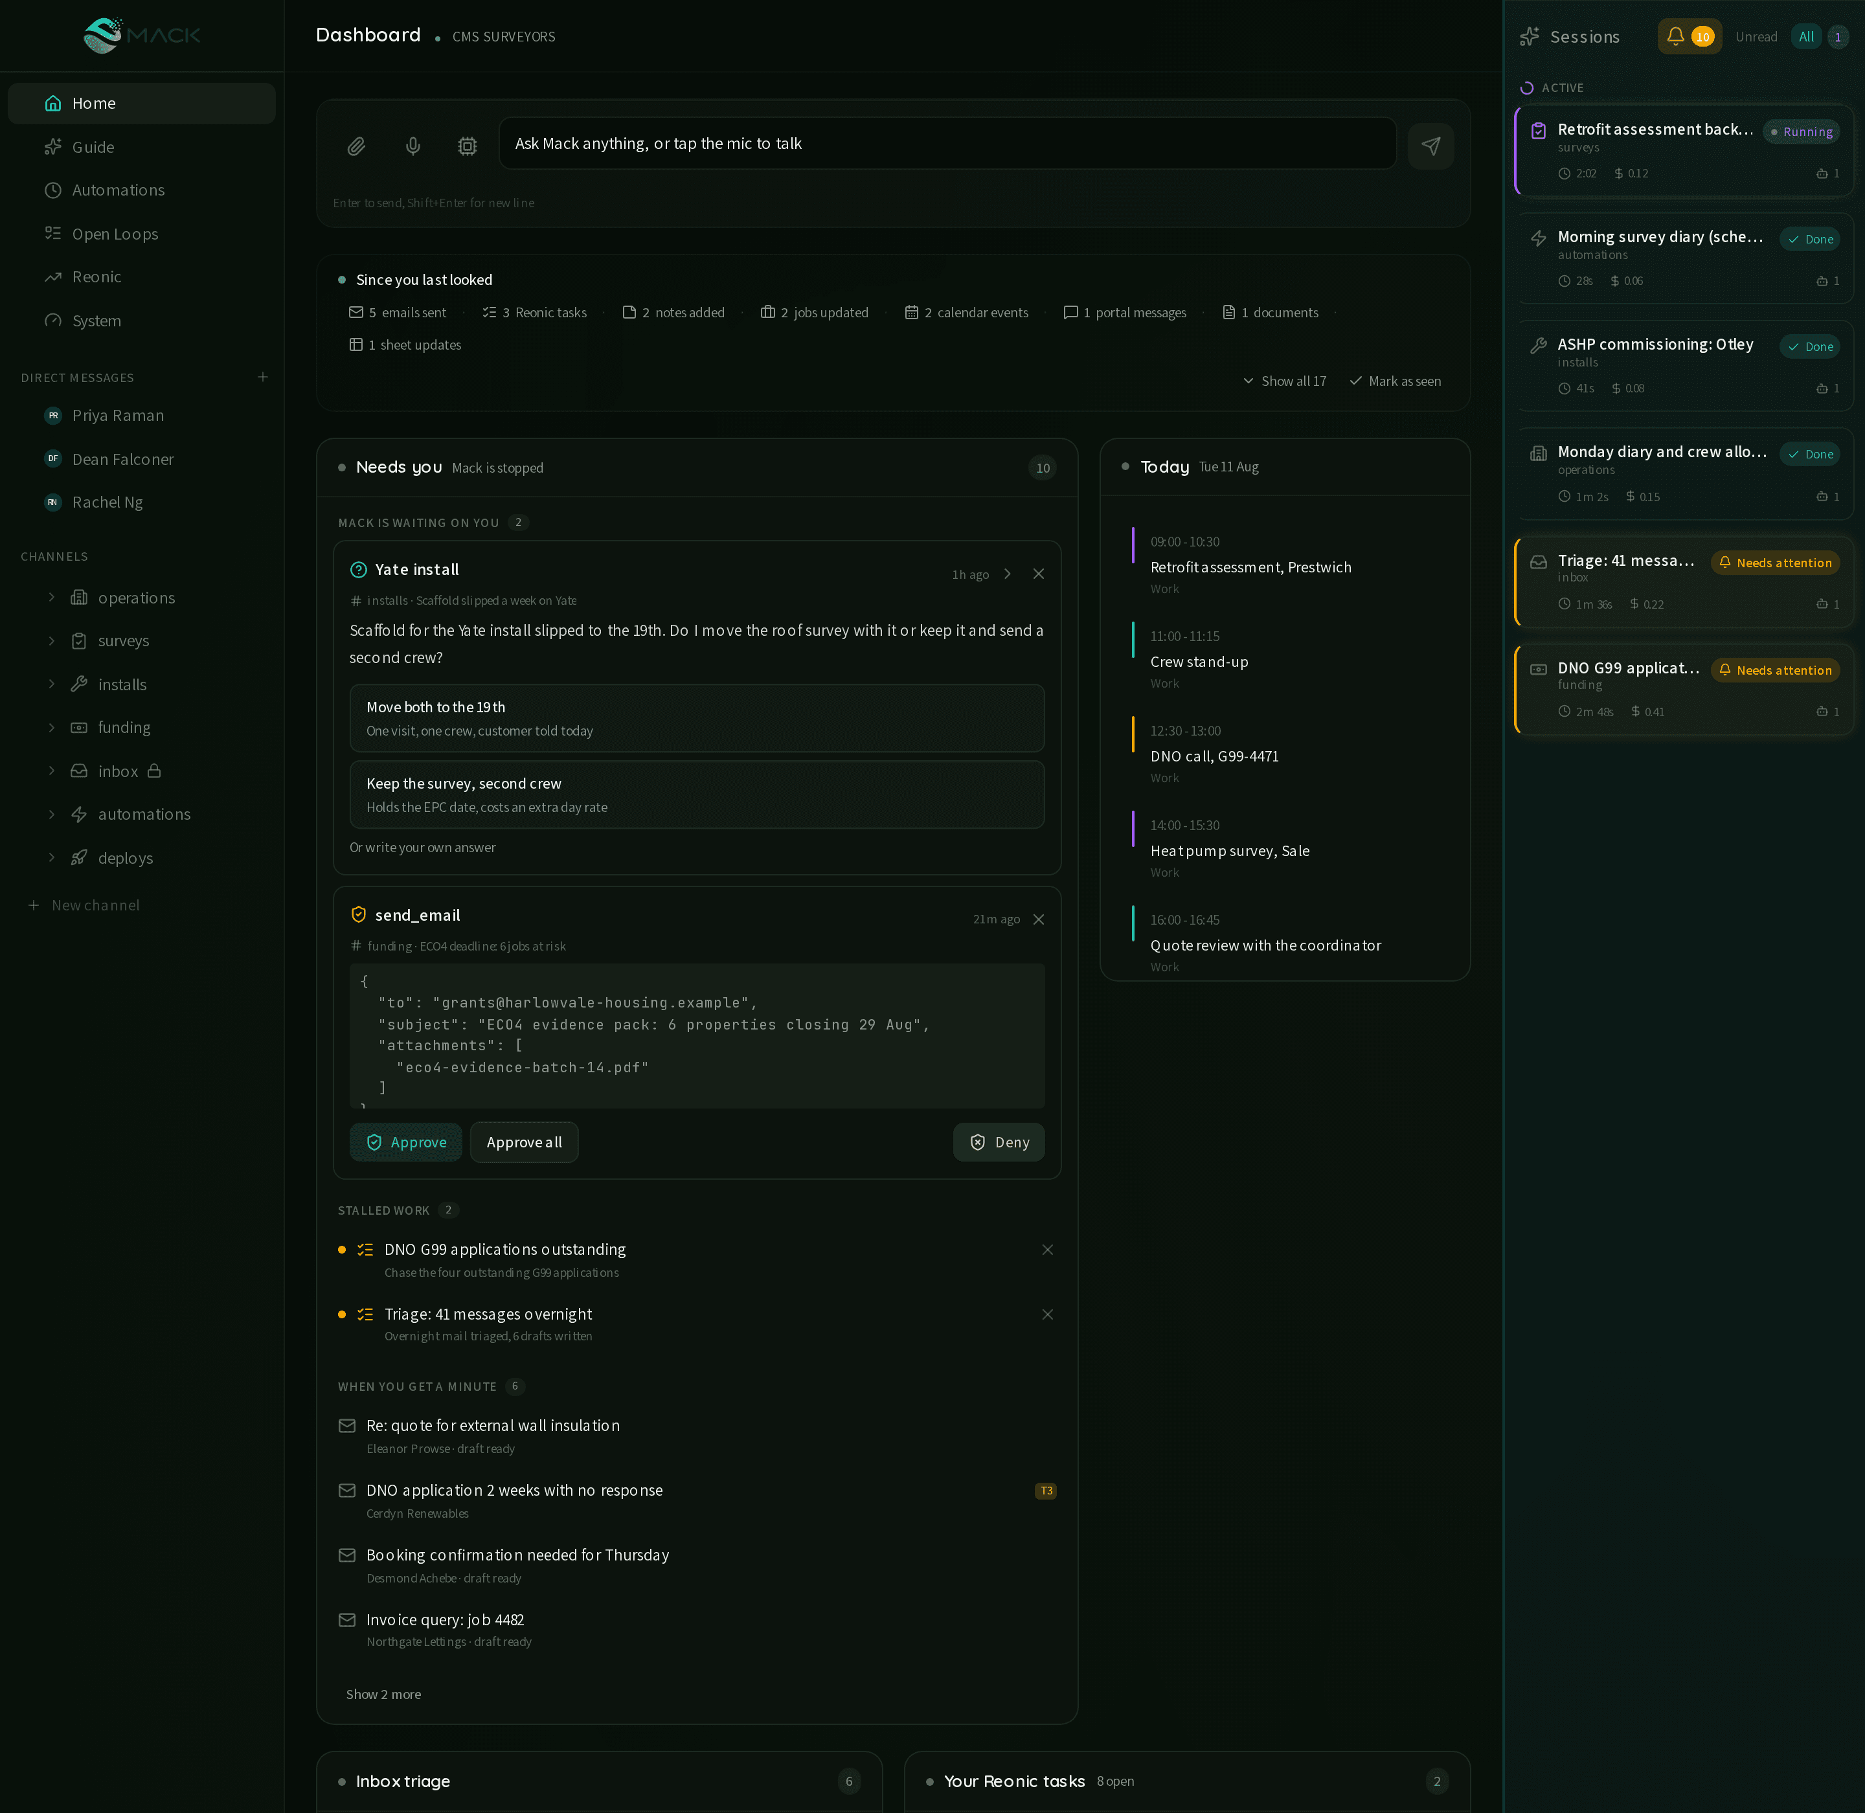Click the Sessions sparkle icon
Viewport: 1865px width, 1813px height.
(x=1530, y=36)
